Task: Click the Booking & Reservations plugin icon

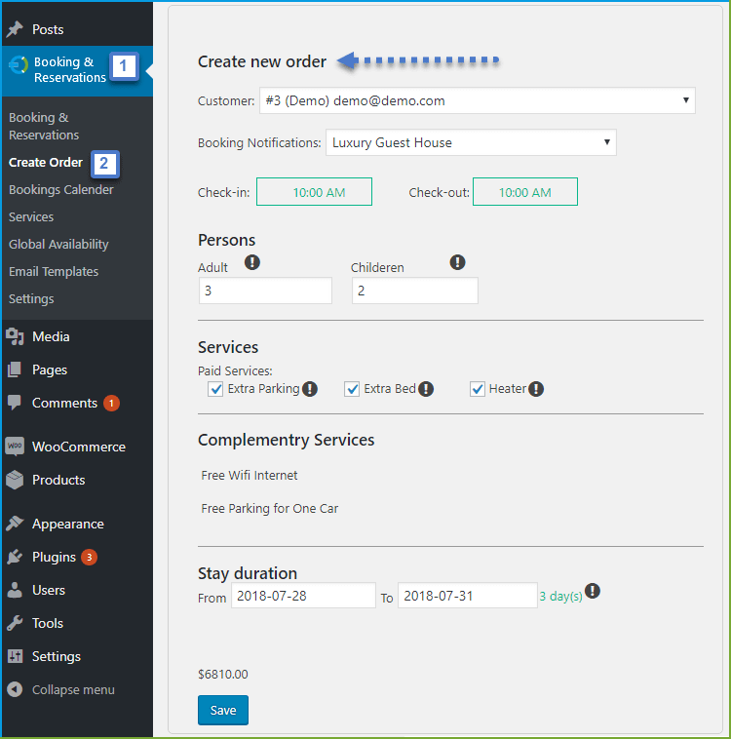Action: [19, 65]
